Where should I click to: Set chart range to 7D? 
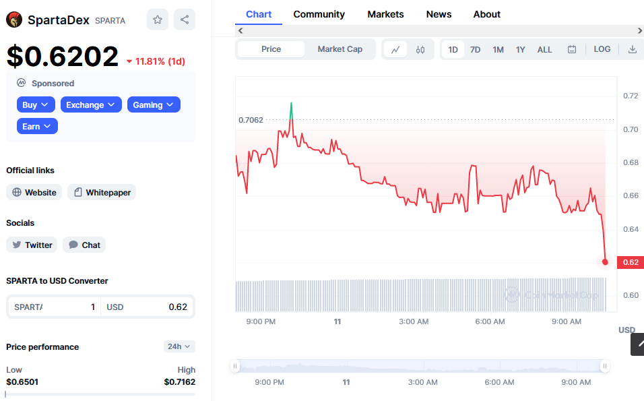pos(475,50)
